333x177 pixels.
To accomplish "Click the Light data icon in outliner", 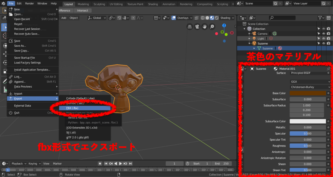I will [x=271, y=39].
